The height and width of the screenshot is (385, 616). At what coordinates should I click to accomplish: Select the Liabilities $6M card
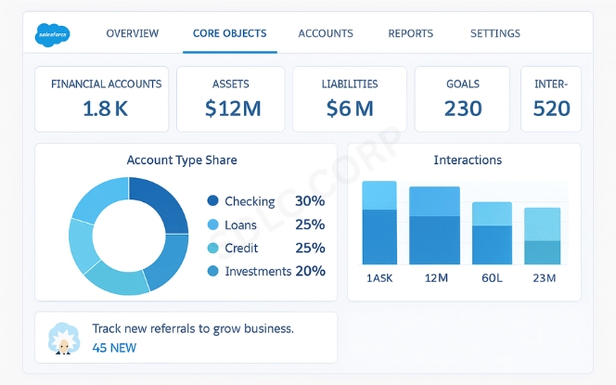click(x=350, y=98)
